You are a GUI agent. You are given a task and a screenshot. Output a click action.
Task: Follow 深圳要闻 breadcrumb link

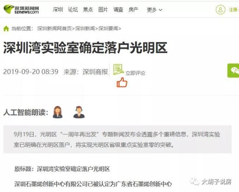point(108,29)
